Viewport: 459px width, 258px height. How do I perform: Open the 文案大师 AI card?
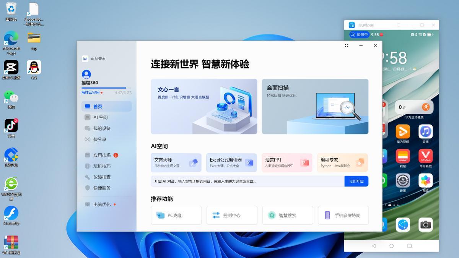point(176,162)
